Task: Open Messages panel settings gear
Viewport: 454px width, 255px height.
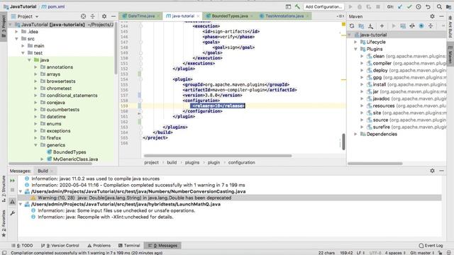Action: tap(432, 171)
